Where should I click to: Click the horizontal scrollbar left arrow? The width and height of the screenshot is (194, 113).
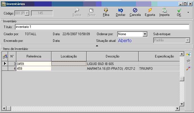coord(4,108)
